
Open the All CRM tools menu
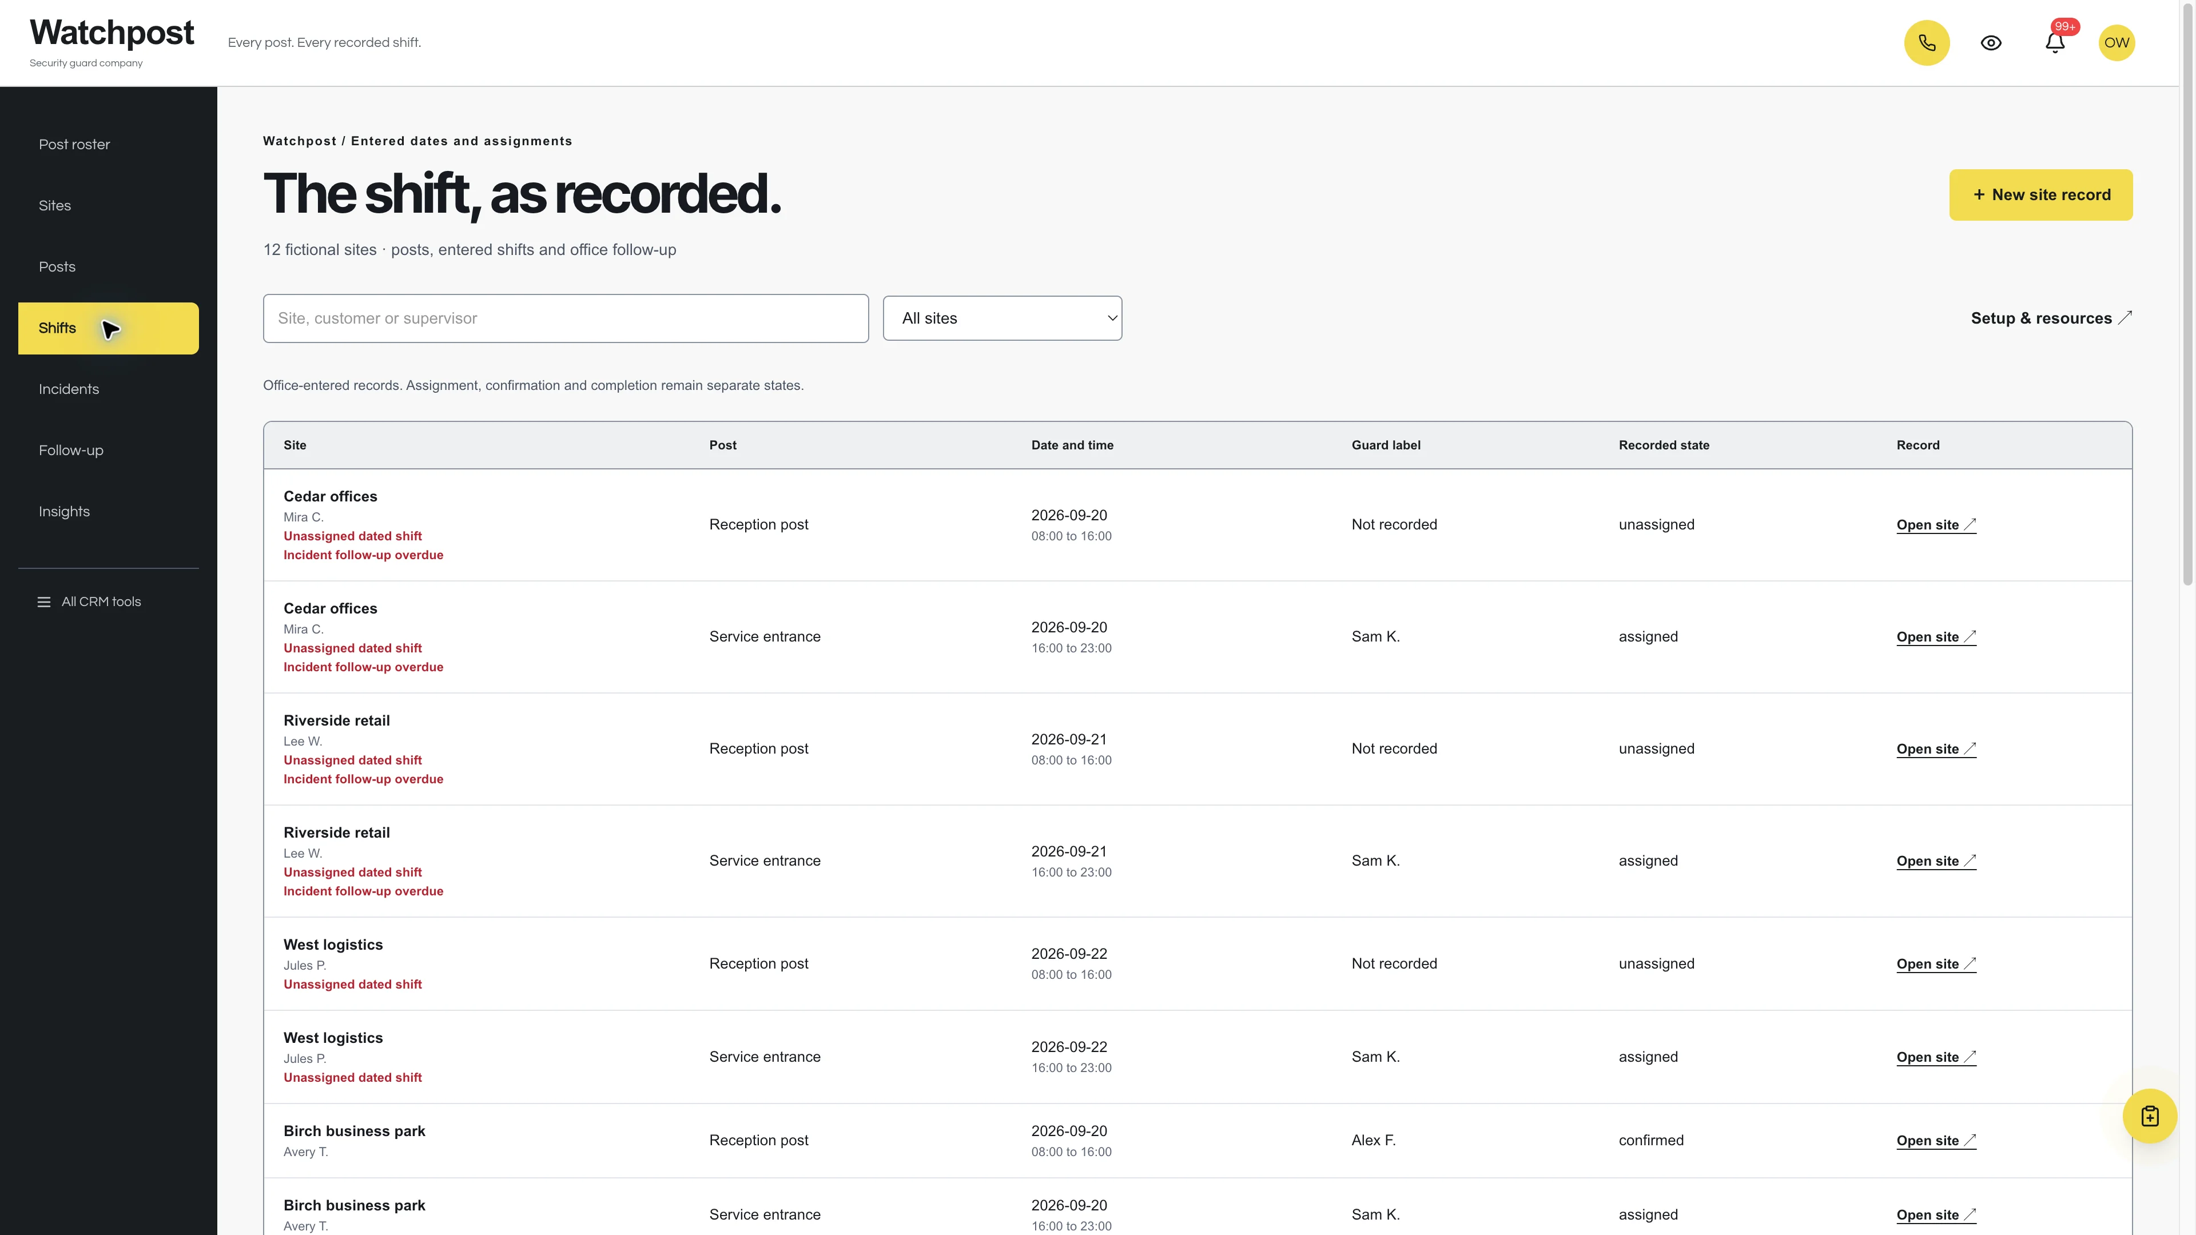[90, 601]
